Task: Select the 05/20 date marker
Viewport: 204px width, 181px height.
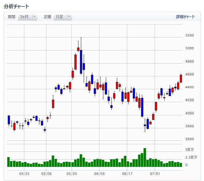Action: pyautogui.click(x=72, y=174)
